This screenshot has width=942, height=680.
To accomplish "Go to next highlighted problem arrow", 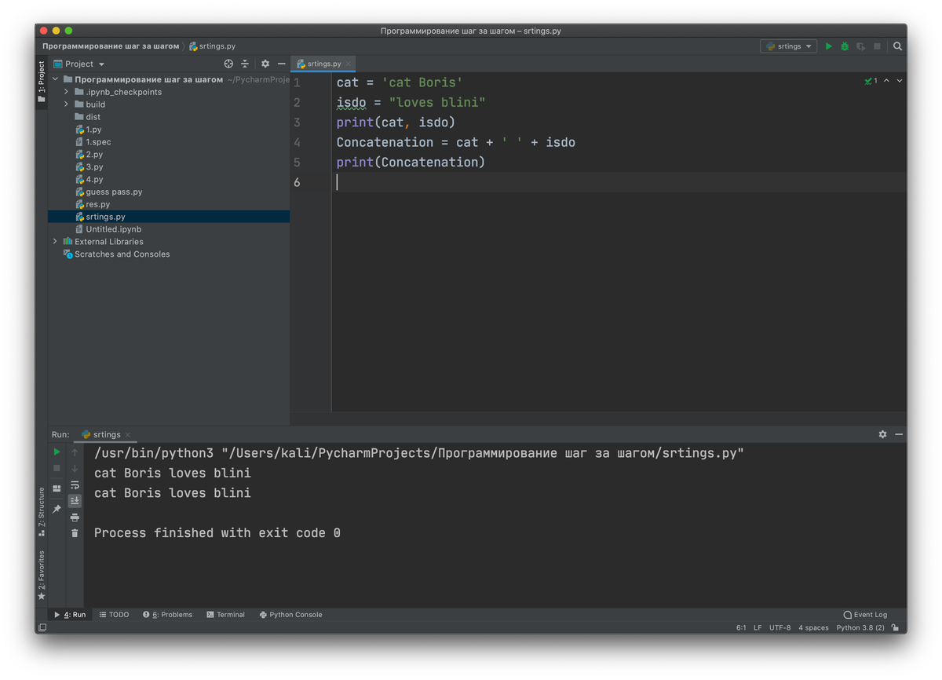I will pos(900,81).
